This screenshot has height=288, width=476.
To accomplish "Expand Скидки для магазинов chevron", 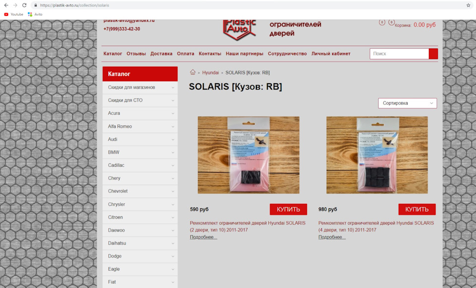I will coord(173,88).
